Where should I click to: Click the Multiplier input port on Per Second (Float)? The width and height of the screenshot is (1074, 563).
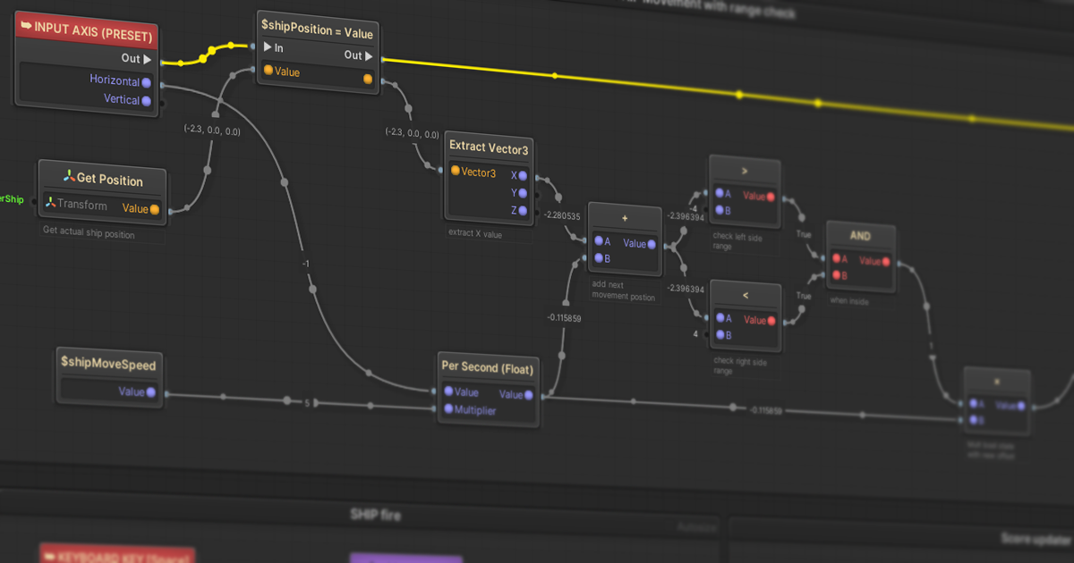click(448, 410)
